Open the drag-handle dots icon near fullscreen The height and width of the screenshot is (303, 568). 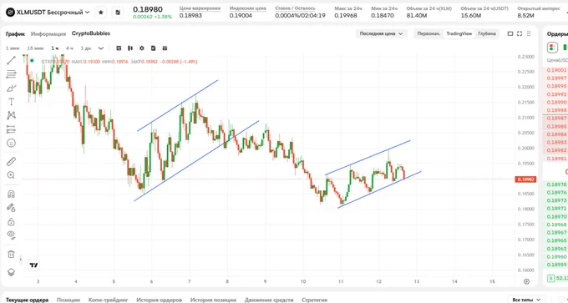[529, 33]
